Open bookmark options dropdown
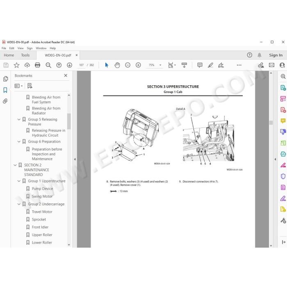Screen dimensions: 287x287 pyautogui.click(x=19, y=86)
